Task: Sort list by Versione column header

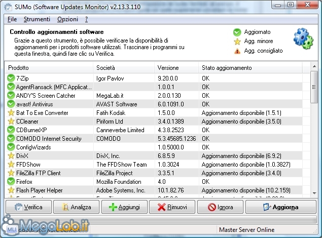Action: [x=176, y=68]
